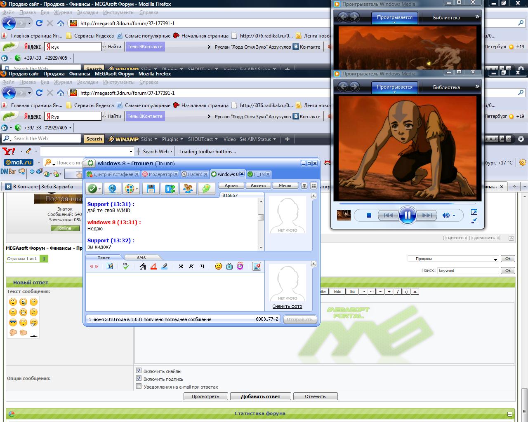Stop playback in Windows Media Player
Viewport: 528px width, 422px height.
coord(369,215)
